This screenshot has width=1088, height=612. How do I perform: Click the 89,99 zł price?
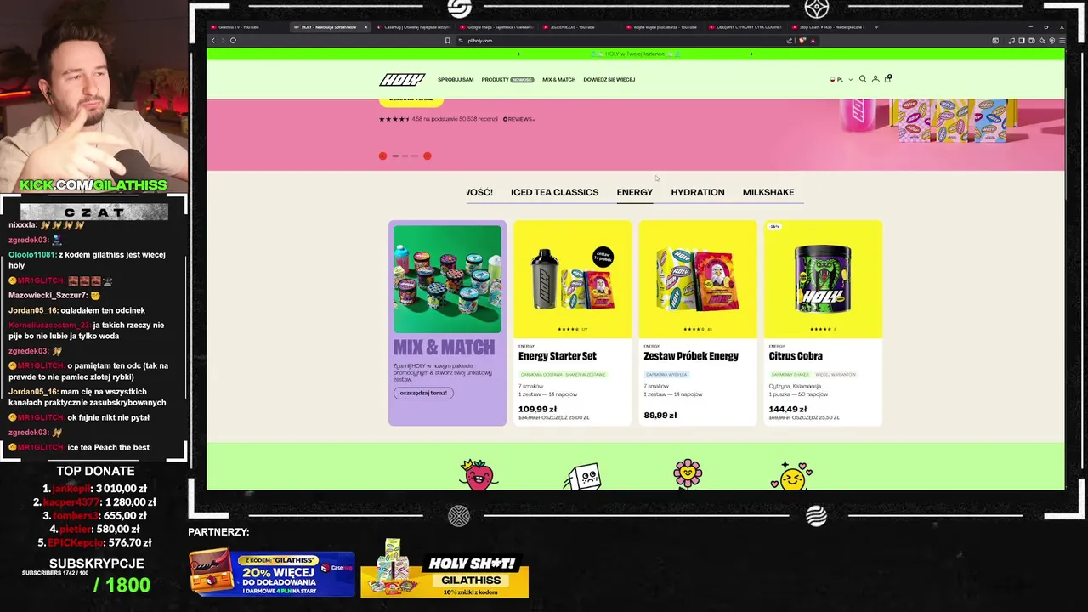660,416
